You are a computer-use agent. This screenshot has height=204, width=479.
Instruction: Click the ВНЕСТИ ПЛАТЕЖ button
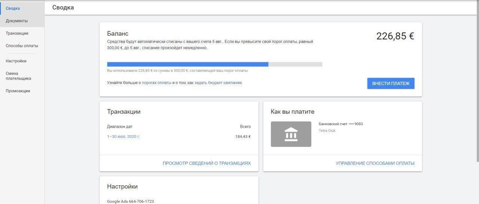coord(391,83)
